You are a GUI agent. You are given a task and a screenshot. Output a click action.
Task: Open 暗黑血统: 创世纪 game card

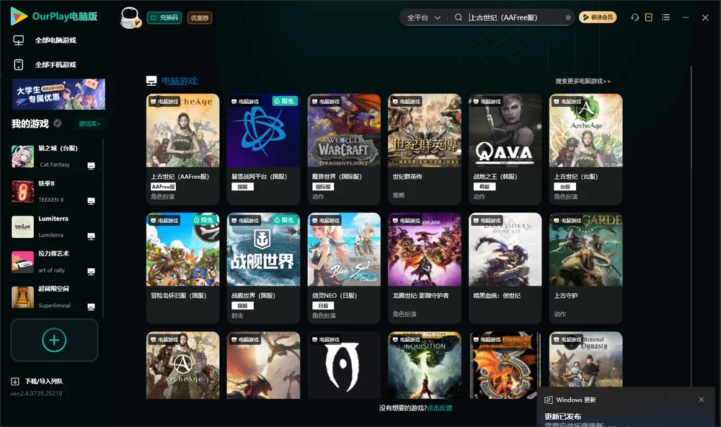click(505, 268)
